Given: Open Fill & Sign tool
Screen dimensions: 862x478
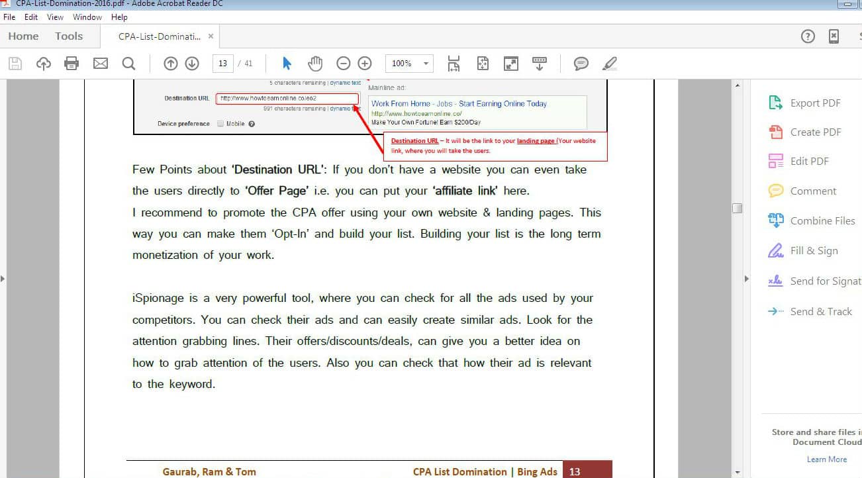Looking at the screenshot, I should click(803, 251).
